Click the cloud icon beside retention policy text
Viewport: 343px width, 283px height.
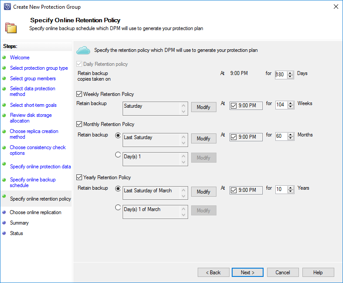click(83, 50)
